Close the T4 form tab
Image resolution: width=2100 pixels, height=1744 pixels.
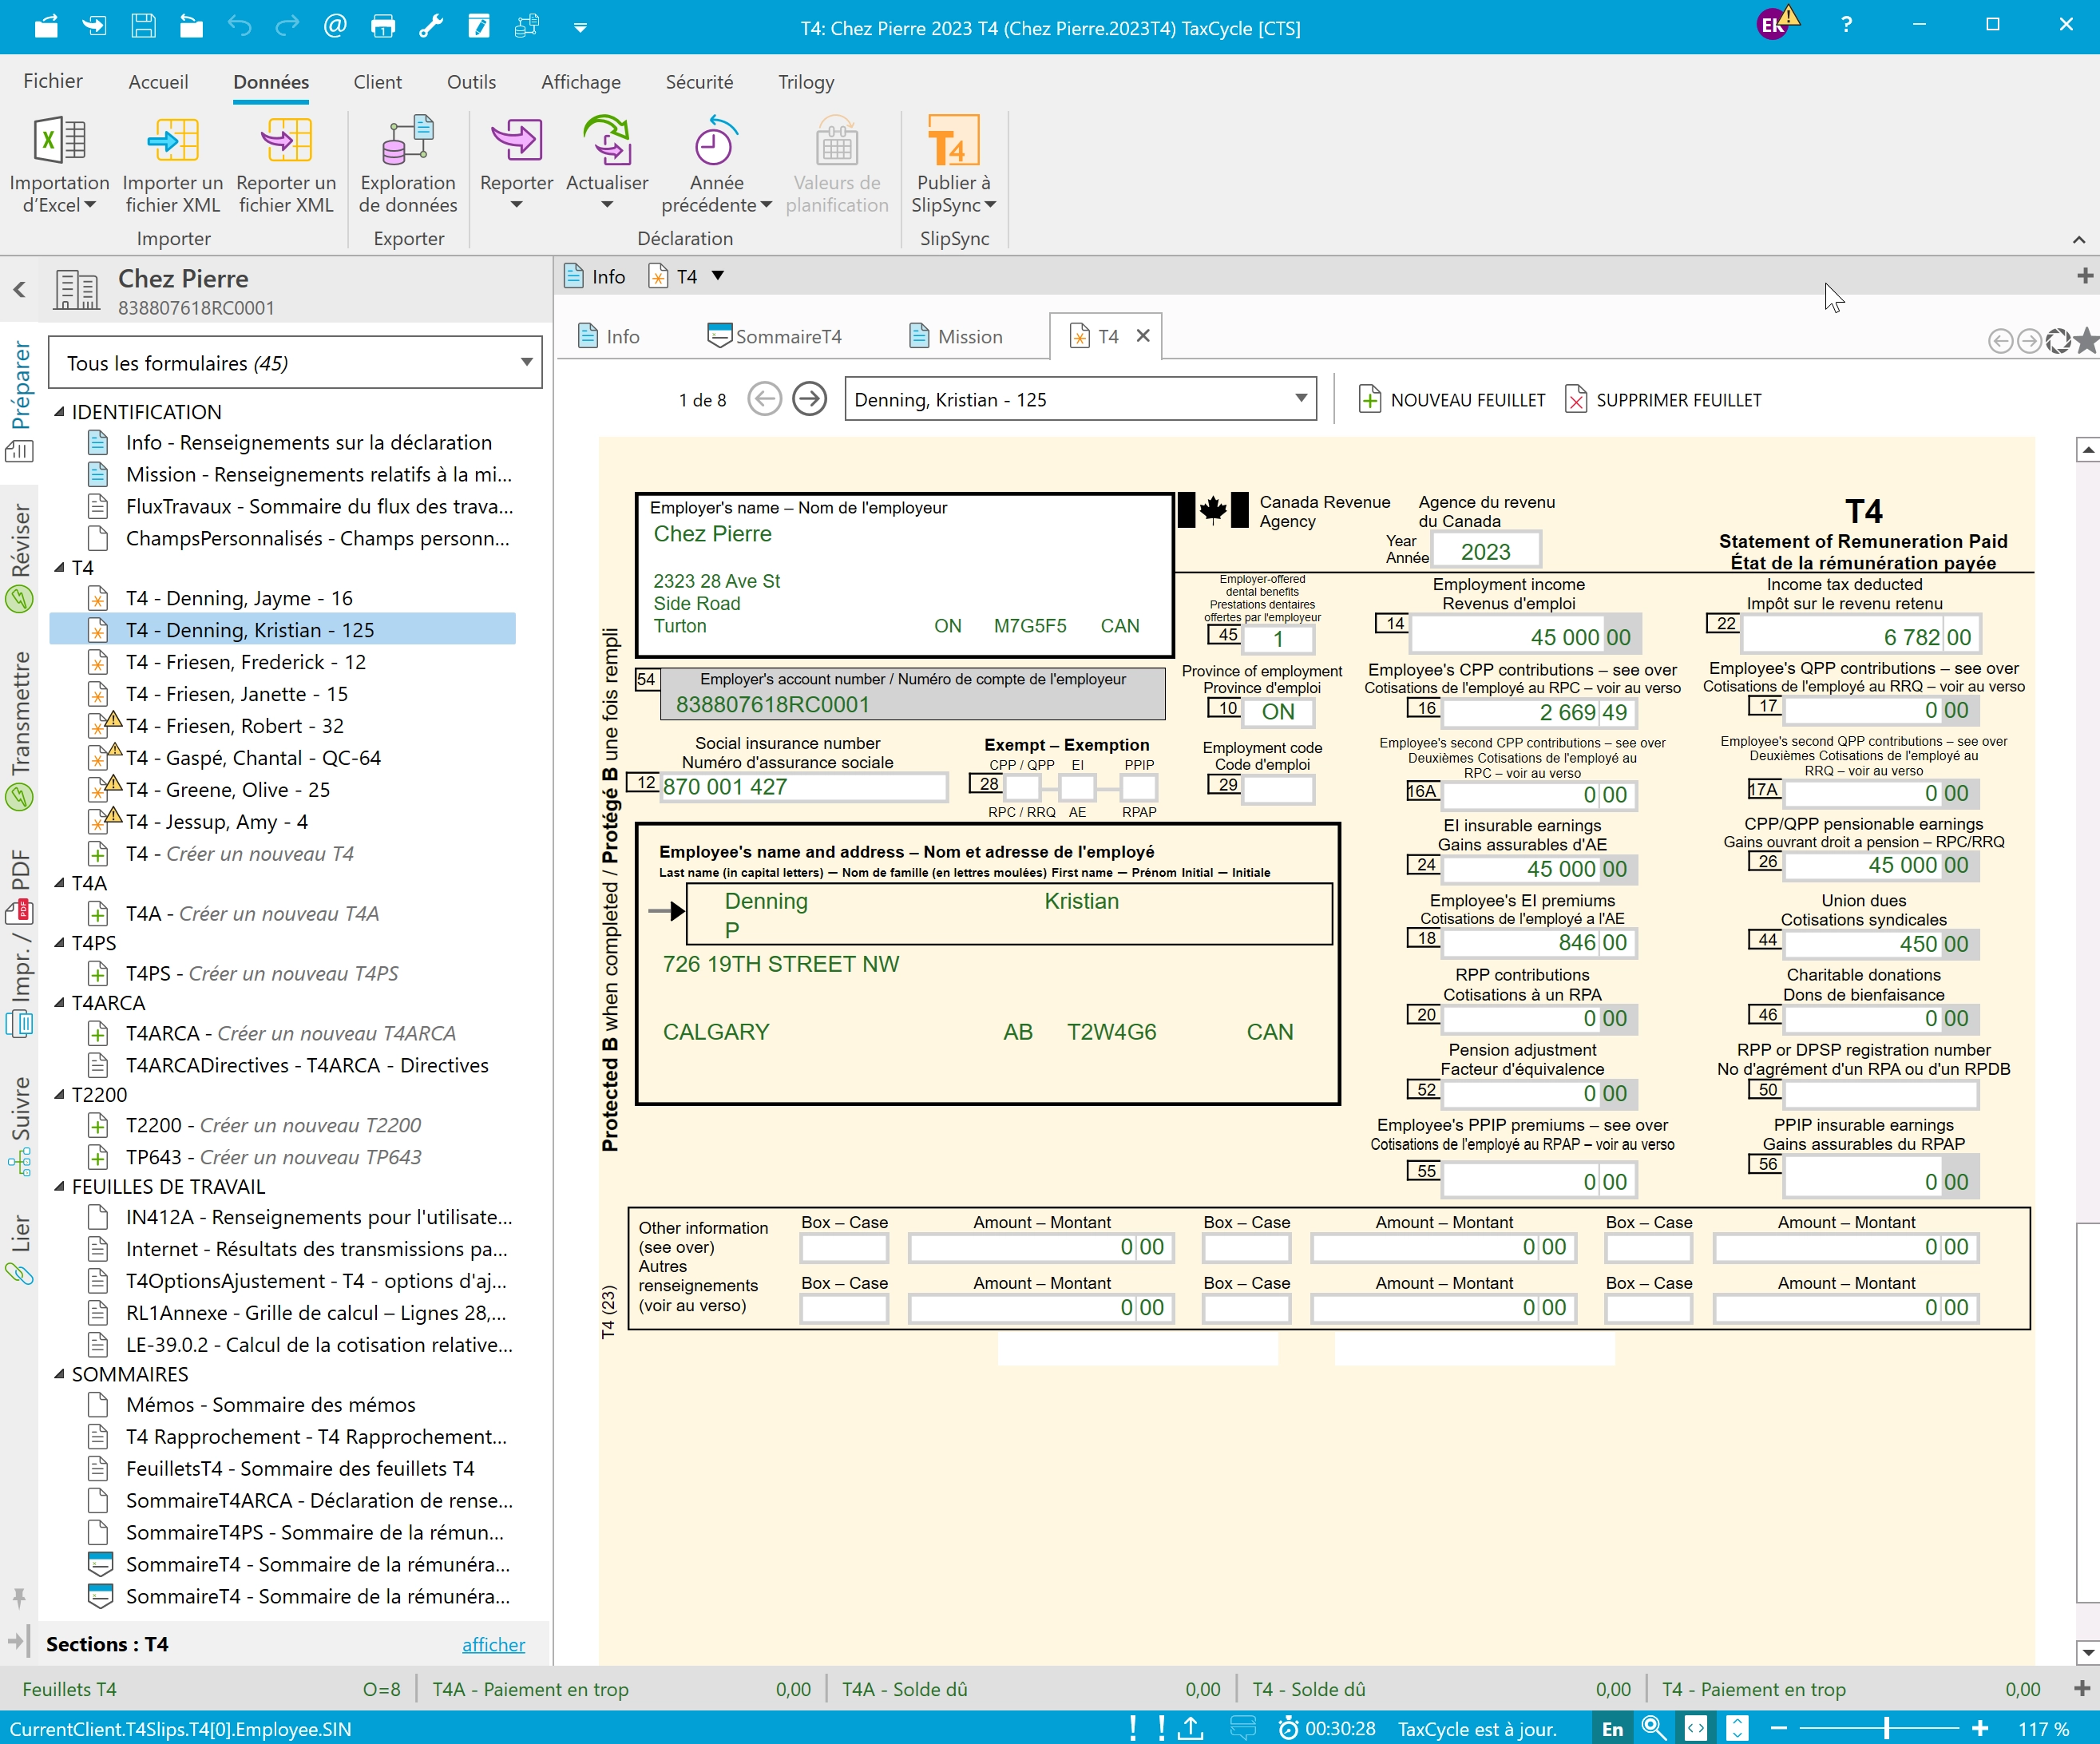(x=1143, y=336)
